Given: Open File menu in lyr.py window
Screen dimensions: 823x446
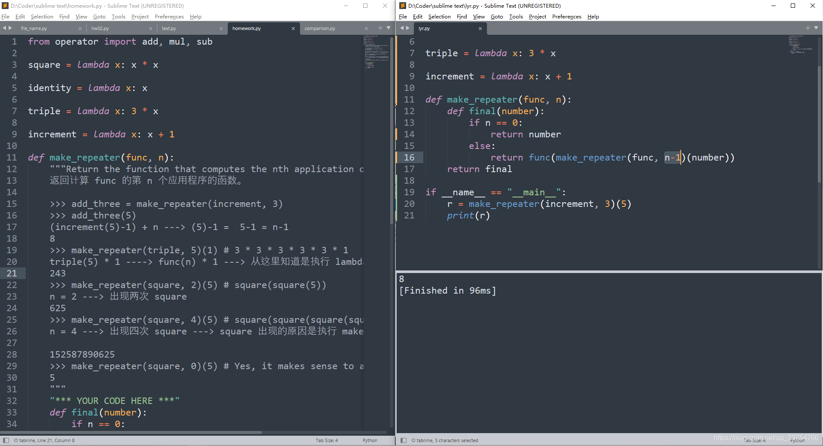Looking at the screenshot, I should point(403,17).
